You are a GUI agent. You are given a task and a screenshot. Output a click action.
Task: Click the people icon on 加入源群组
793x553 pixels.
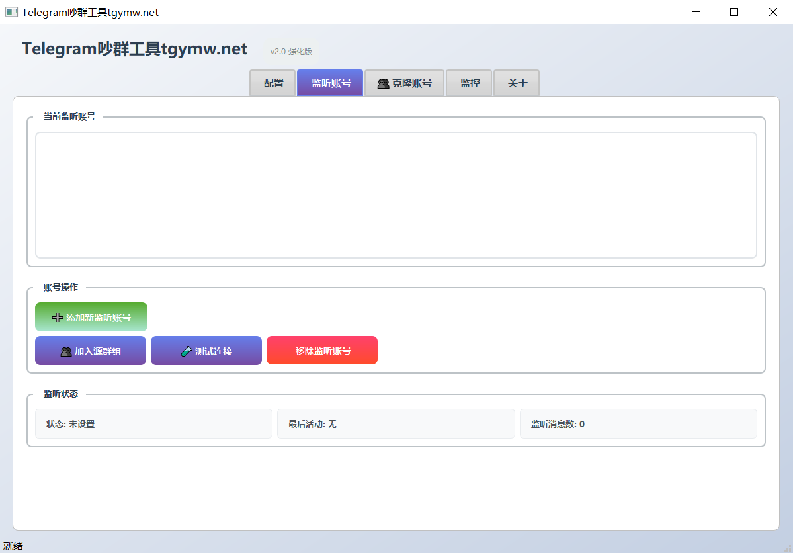pyautogui.click(x=66, y=352)
